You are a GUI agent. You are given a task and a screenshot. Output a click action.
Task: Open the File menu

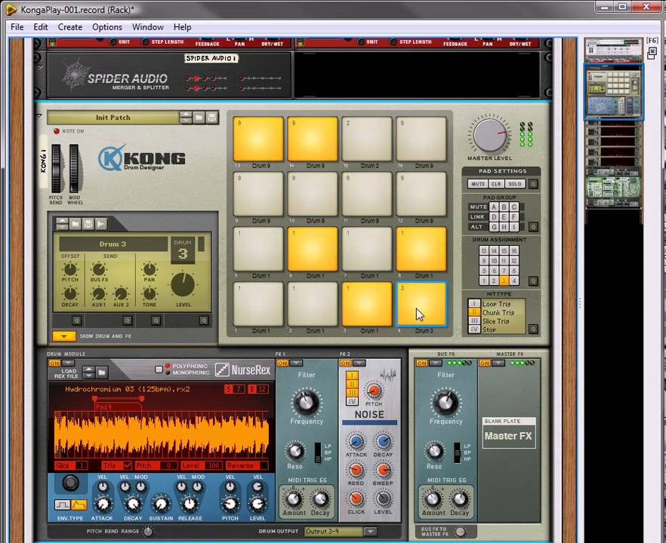click(17, 27)
